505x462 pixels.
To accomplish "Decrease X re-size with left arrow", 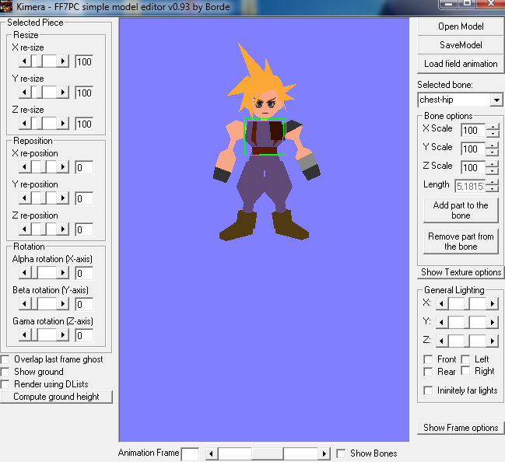I will click(x=24, y=61).
